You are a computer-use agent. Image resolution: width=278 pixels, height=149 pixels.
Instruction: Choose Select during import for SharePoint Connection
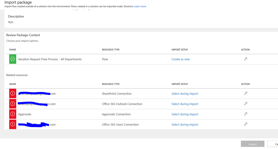(x=185, y=94)
